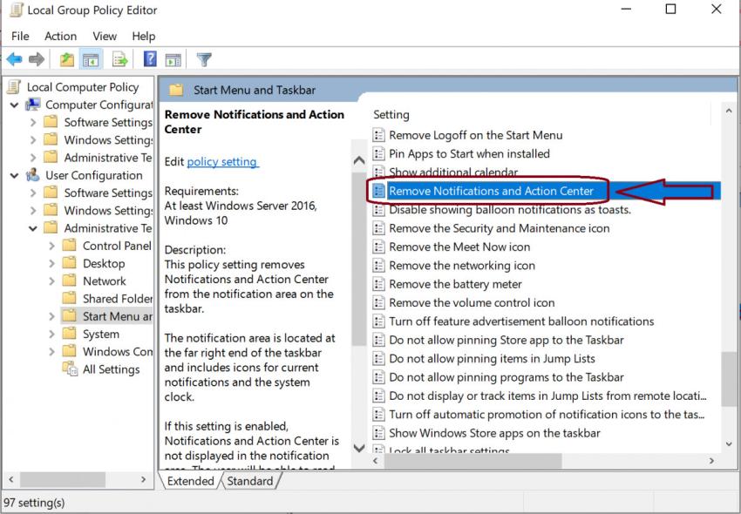Select Do not allow pinning Store app policy
The width and height of the screenshot is (741, 514).
point(506,340)
